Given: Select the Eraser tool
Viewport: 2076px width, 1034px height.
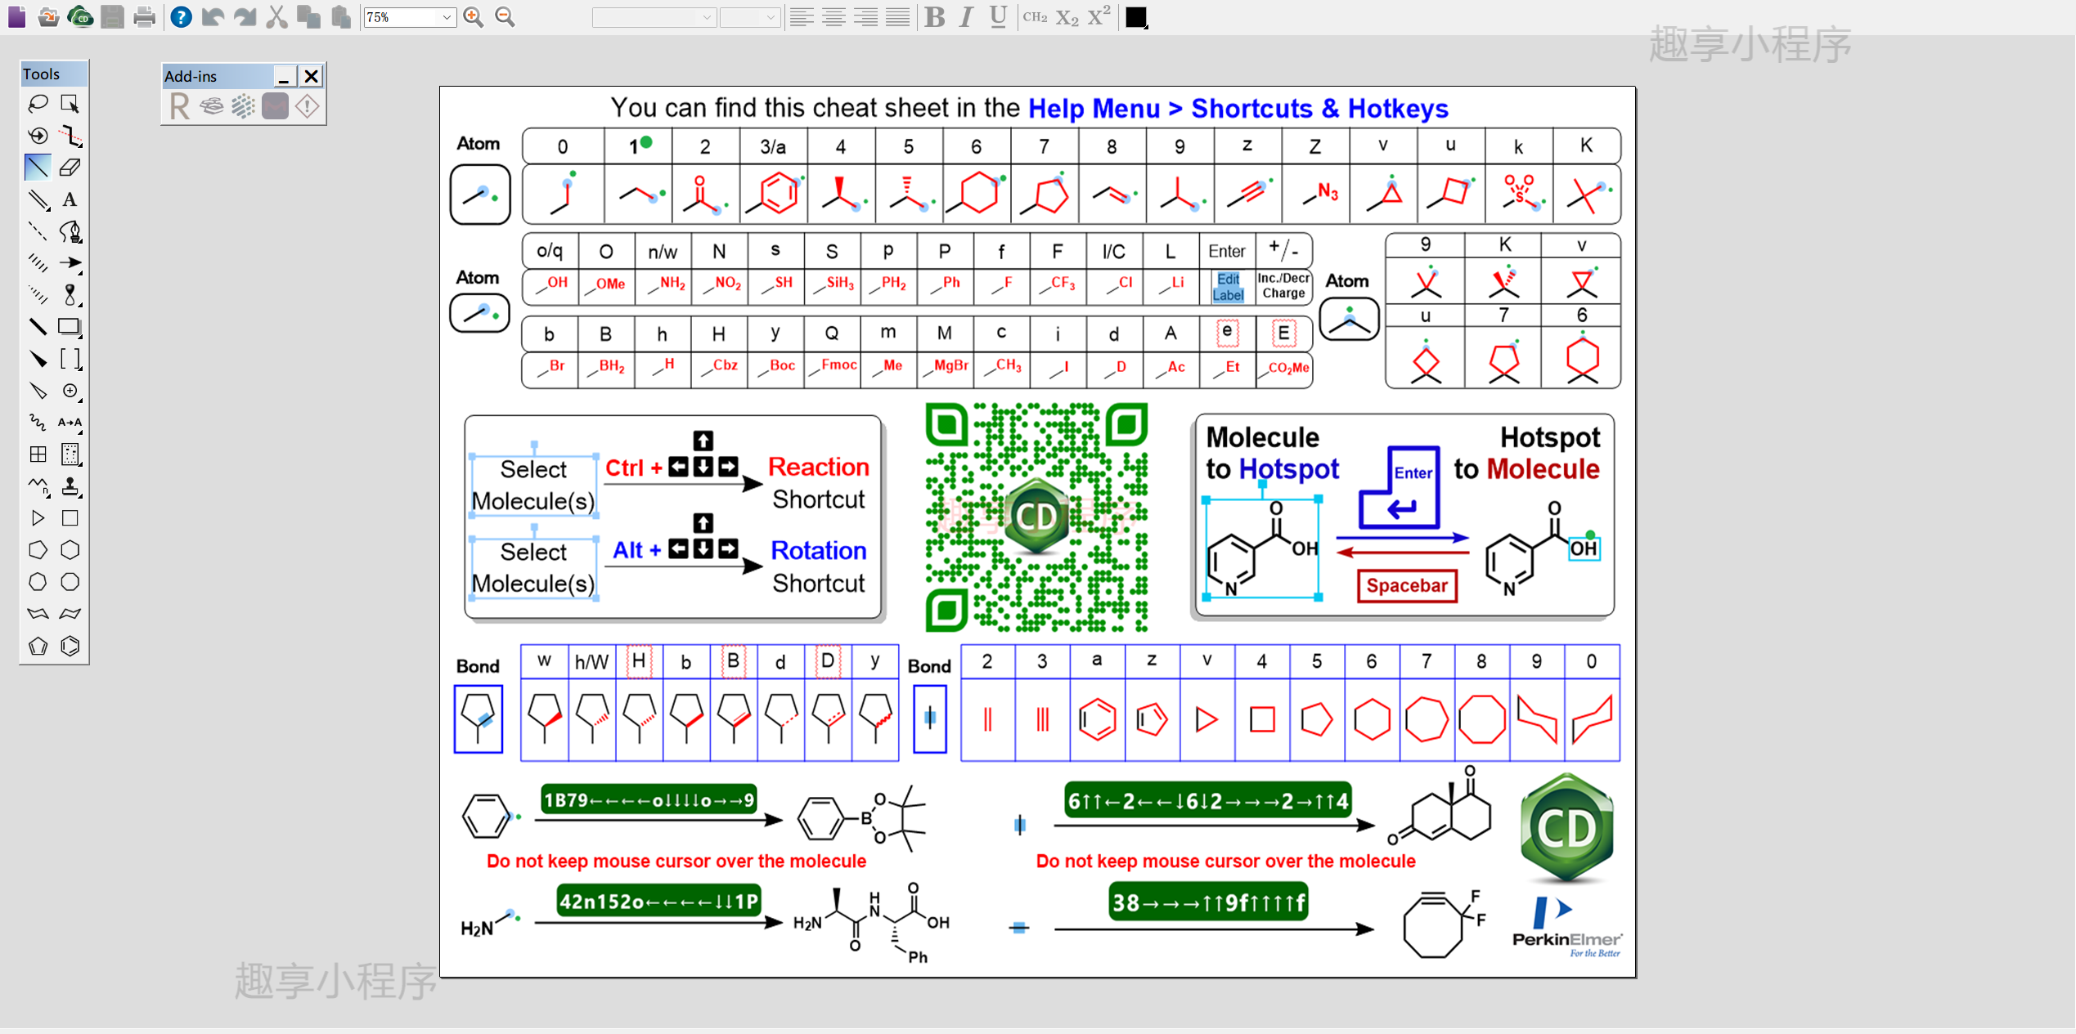Looking at the screenshot, I should (70, 168).
